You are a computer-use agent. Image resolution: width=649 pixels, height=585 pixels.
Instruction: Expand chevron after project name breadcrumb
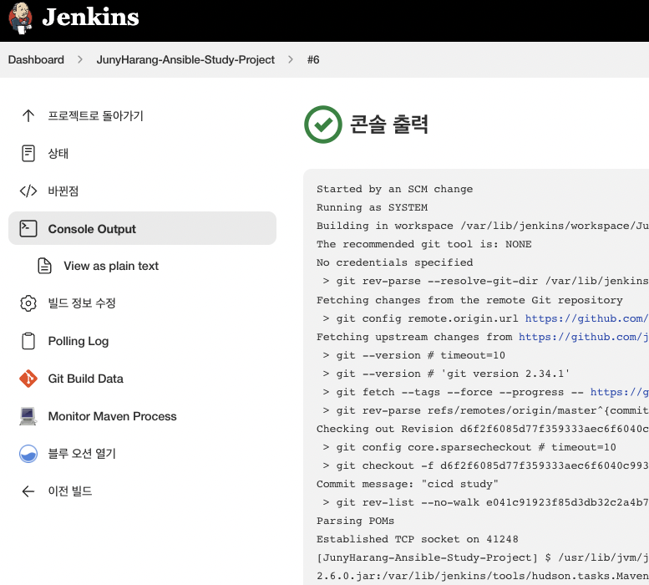[291, 59]
